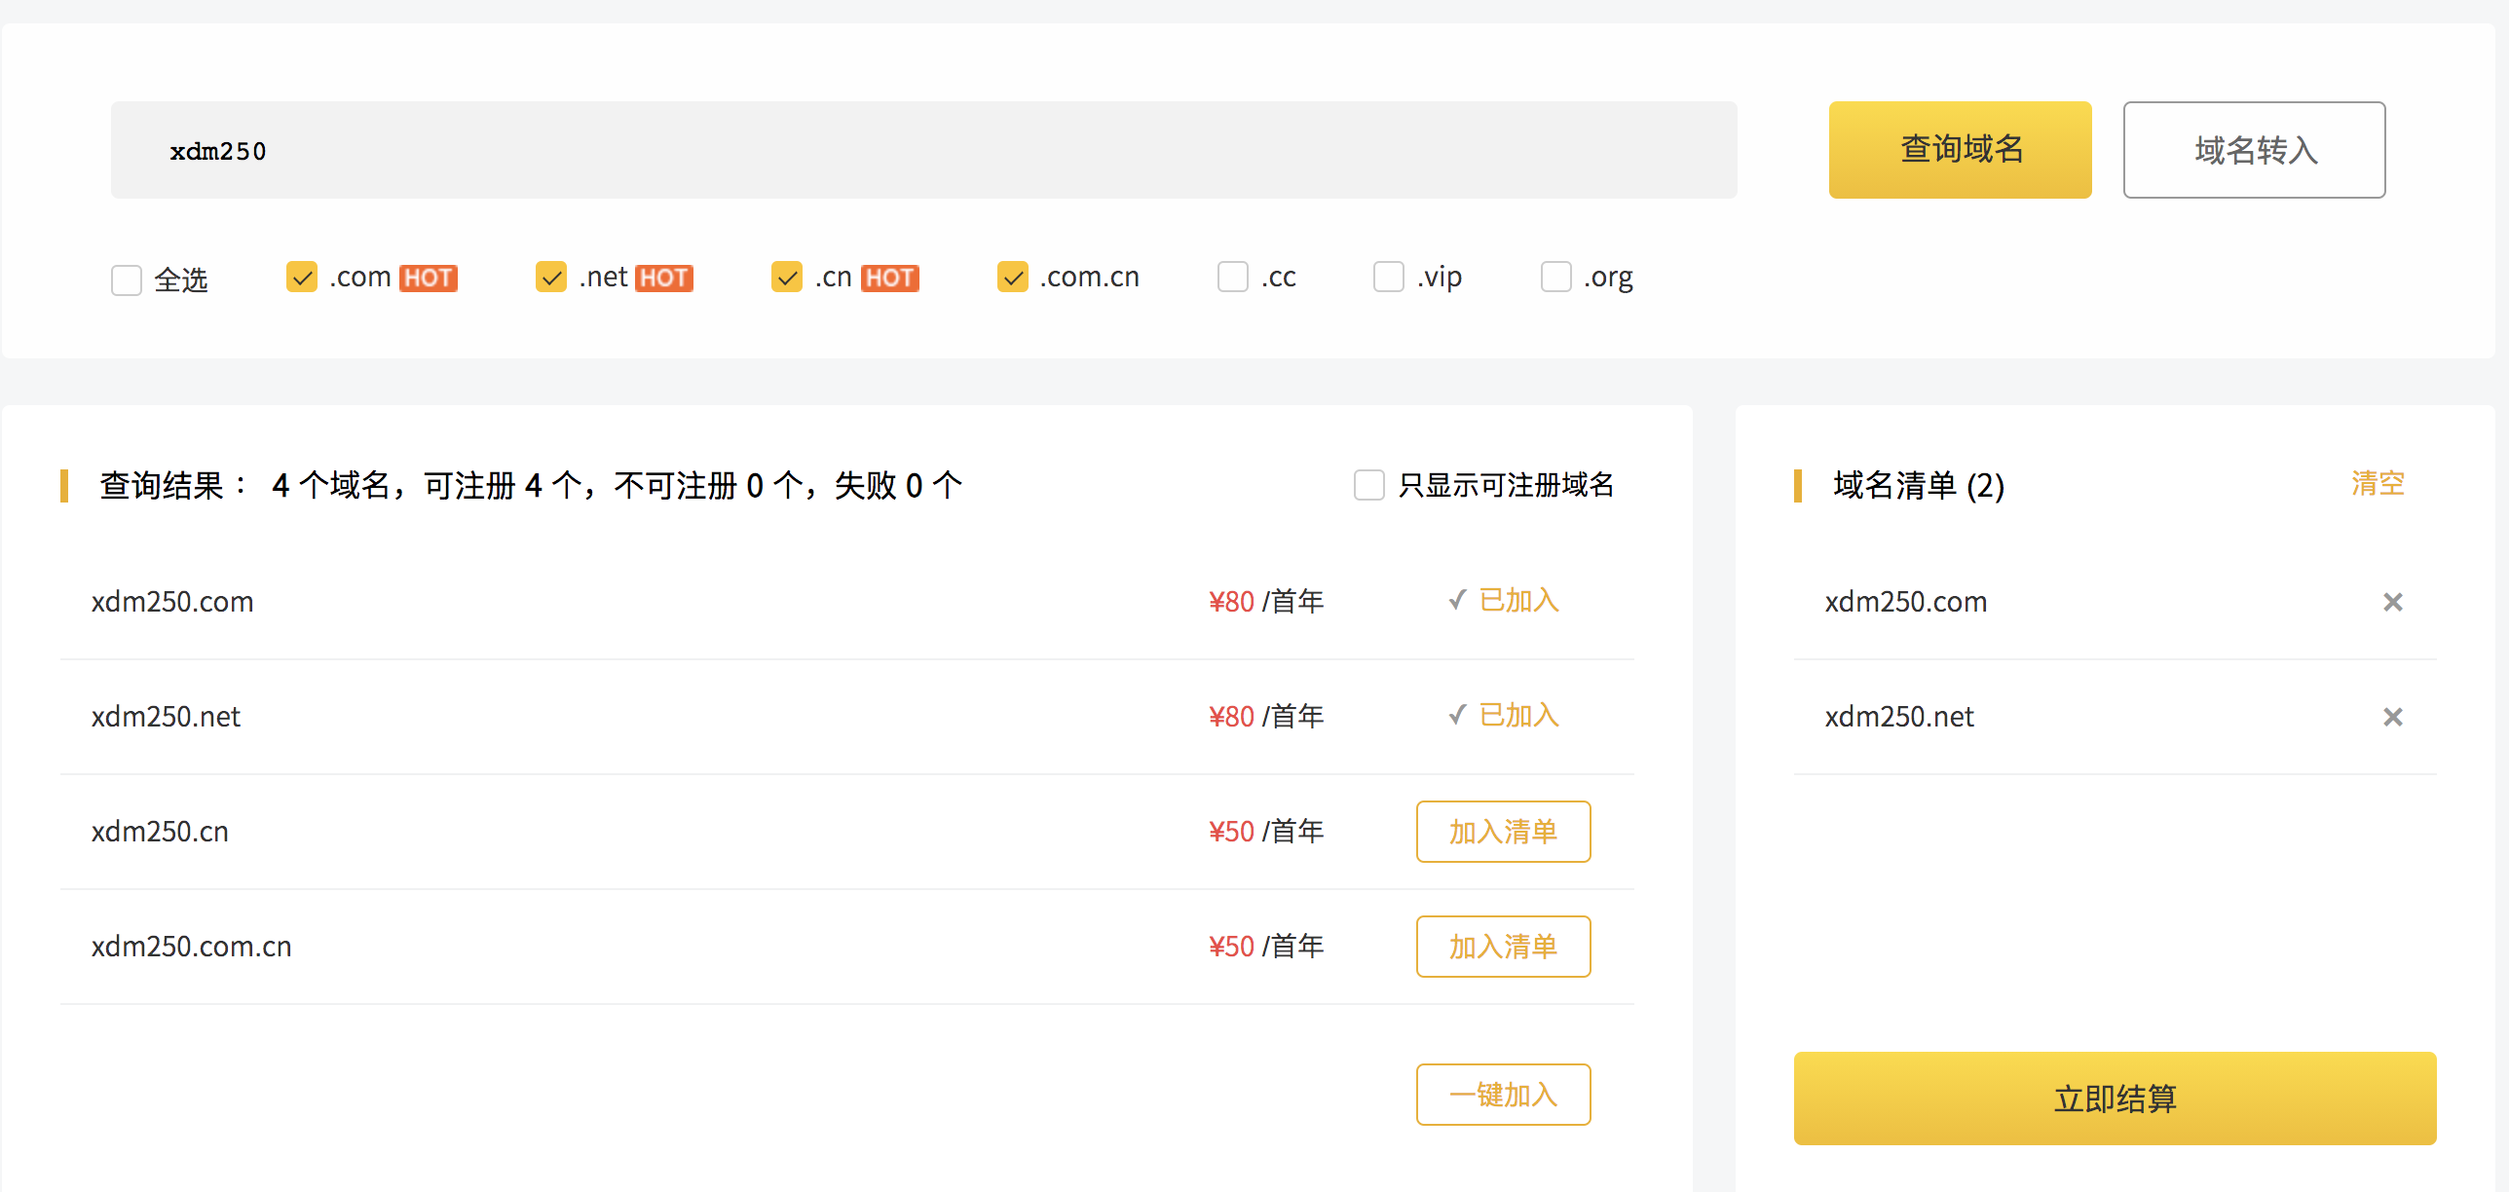Add xdm250.cn to the list
The width and height of the screenshot is (2509, 1192).
pyautogui.click(x=1503, y=832)
